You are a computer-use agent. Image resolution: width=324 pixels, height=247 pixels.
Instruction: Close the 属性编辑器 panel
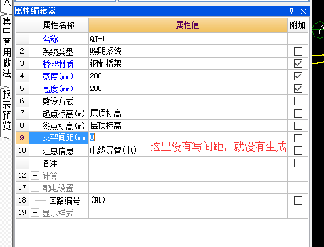pos(303,11)
